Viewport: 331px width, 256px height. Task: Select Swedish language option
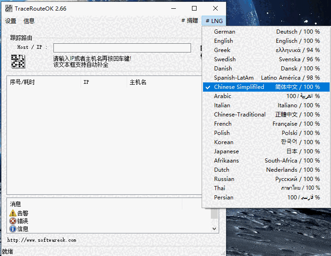point(266,59)
